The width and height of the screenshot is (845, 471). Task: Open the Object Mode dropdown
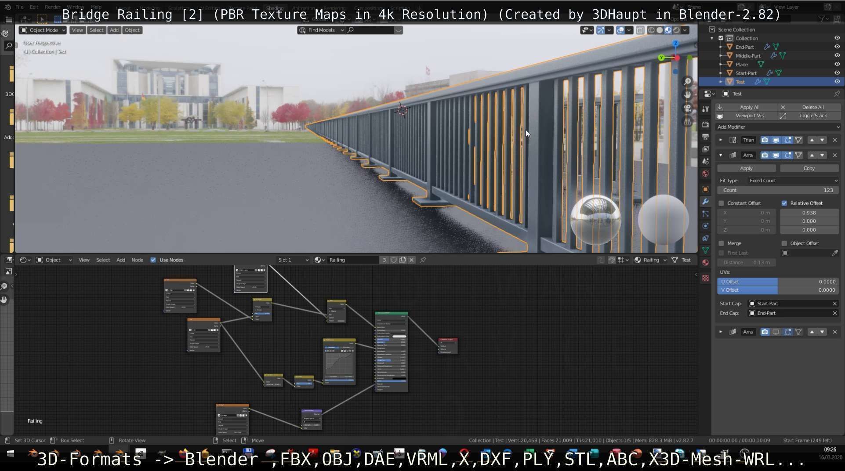point(43,30)
